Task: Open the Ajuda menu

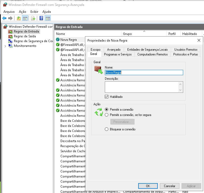Action: click(x=47, y=12)
